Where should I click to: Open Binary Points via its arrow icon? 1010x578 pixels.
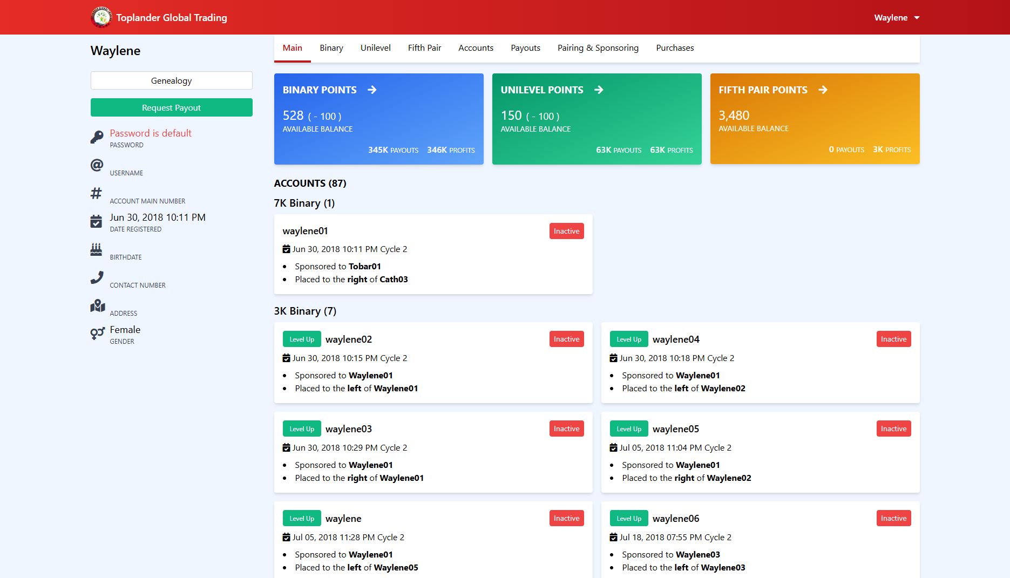[x=372, y=90]
